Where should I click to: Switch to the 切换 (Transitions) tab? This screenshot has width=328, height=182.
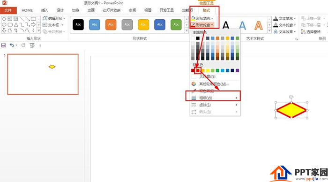pos(75,10)
